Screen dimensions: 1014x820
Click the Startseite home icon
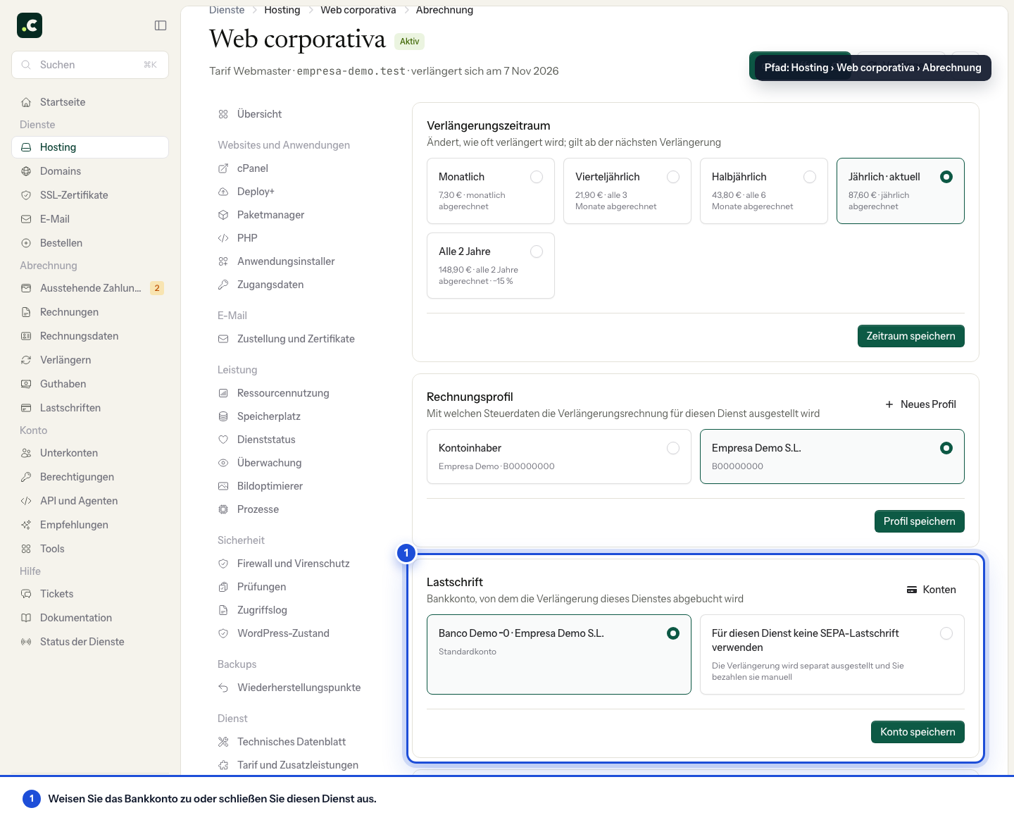coord(26,102)
